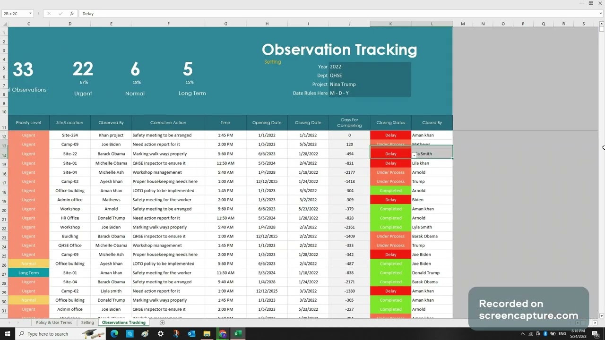Screen dimensions: 605x340
Task: Click the Priority Level column header
Action: pos(28,123)
